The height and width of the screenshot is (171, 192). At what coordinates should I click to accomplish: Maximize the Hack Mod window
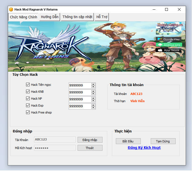(167, 9)
